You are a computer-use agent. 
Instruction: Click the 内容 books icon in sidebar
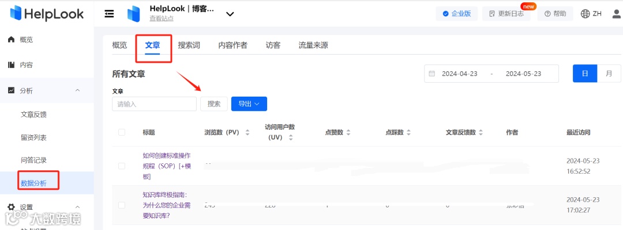(x=12, y=65)
